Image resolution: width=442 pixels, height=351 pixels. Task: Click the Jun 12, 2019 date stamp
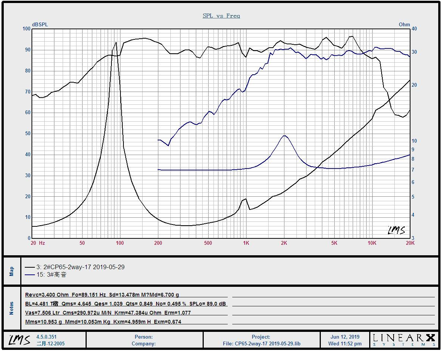[x=345, y=337]
